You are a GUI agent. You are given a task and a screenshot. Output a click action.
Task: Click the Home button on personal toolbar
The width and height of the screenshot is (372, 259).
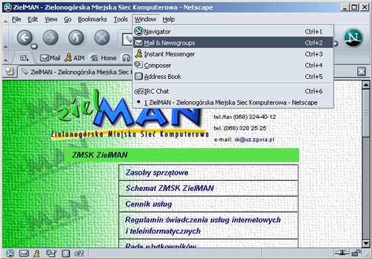(103, 58)
